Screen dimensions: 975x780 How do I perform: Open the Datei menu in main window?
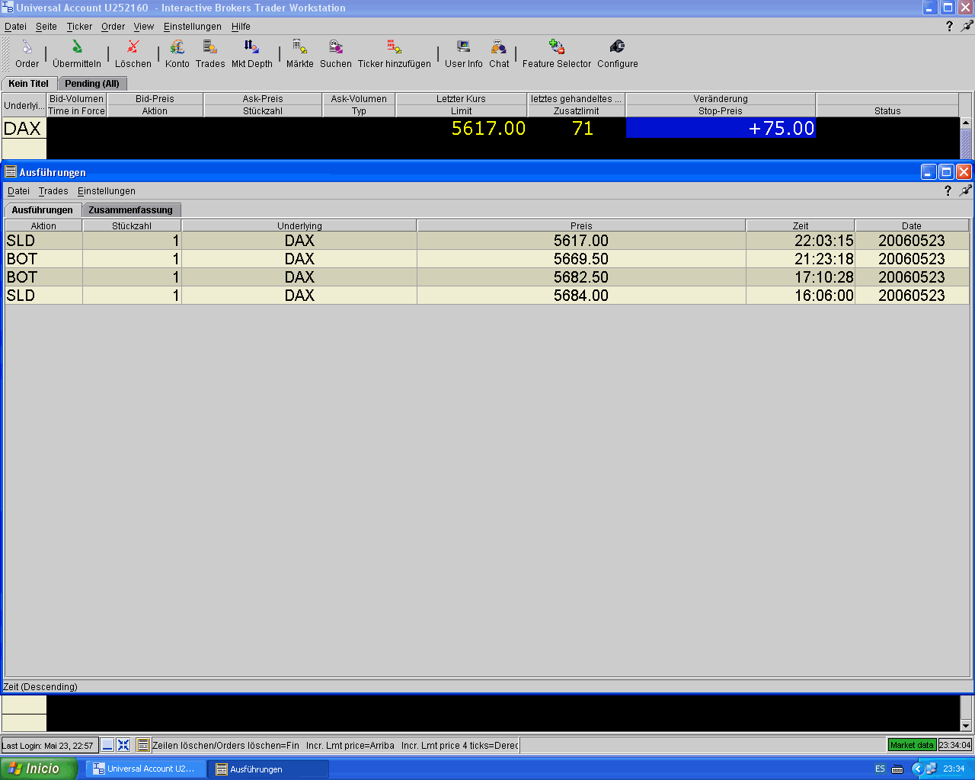coord(15,26)
